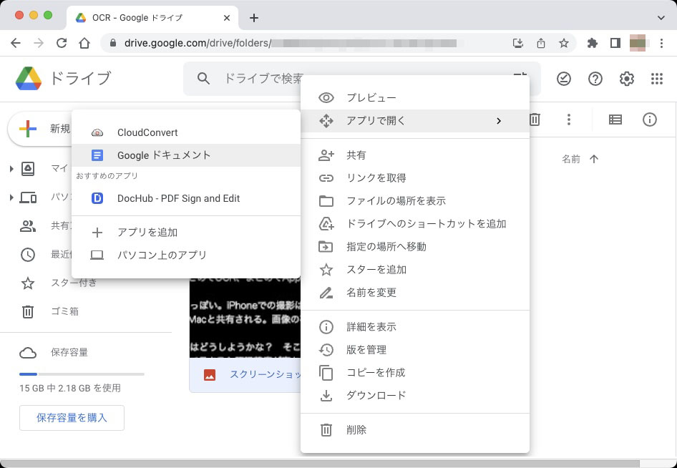The image size is (677, 468).
Task: Open the details panel info icon
Action: (x=649, y=120)
